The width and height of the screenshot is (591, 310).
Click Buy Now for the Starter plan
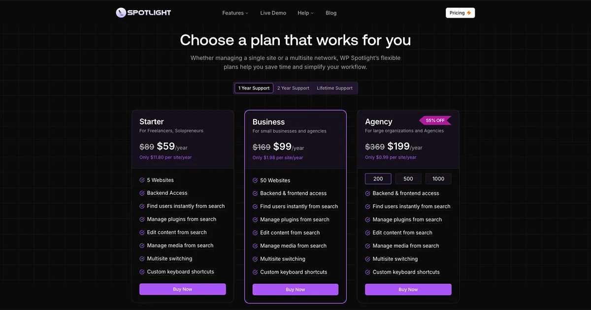(183, 289)
